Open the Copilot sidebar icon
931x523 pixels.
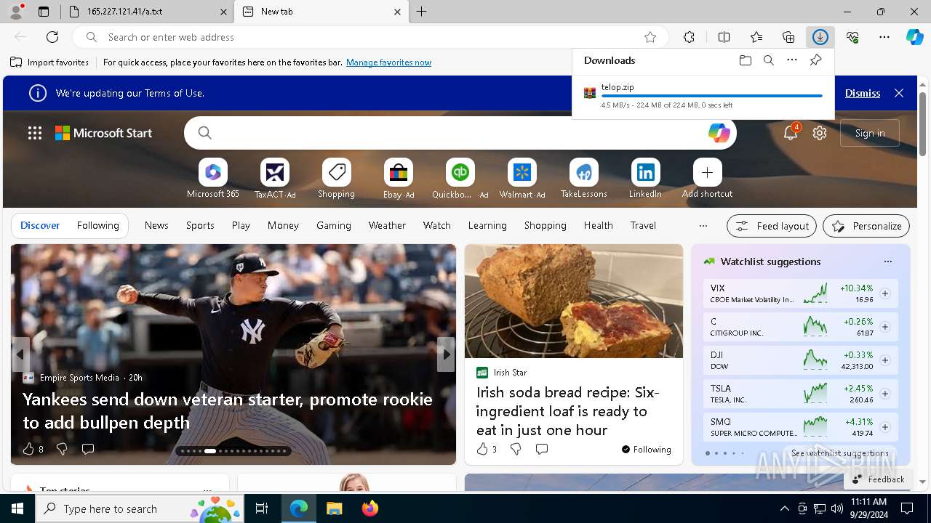[915, 37]
